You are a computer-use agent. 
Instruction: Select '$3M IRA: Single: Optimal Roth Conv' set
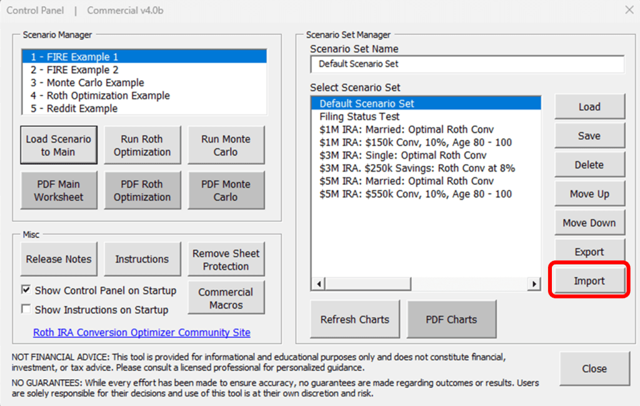(x=402, y=156)
